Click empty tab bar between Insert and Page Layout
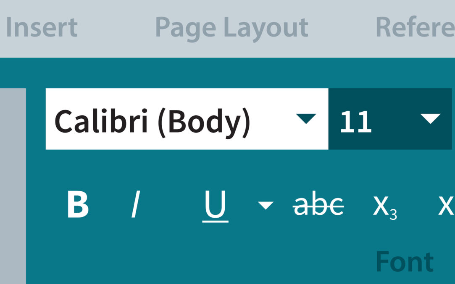Screen dimensions: 455x284 point(116,28)
